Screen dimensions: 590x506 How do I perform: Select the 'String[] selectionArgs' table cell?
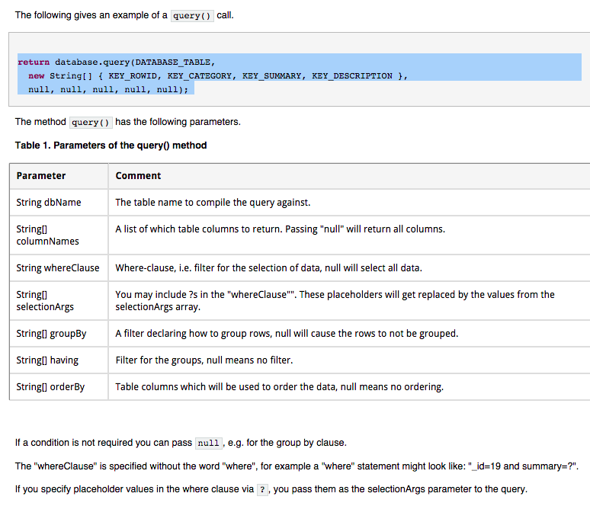[59, 300]
